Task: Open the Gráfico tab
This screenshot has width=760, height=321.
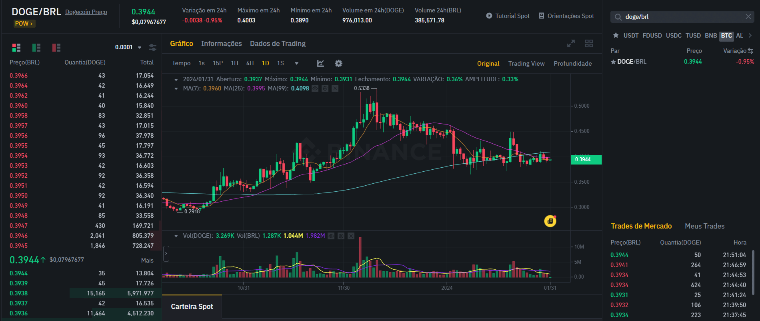Action: click(x=182, y=44)
